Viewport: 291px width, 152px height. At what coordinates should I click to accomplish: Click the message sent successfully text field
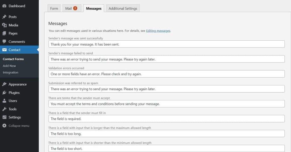coord(166,44)
